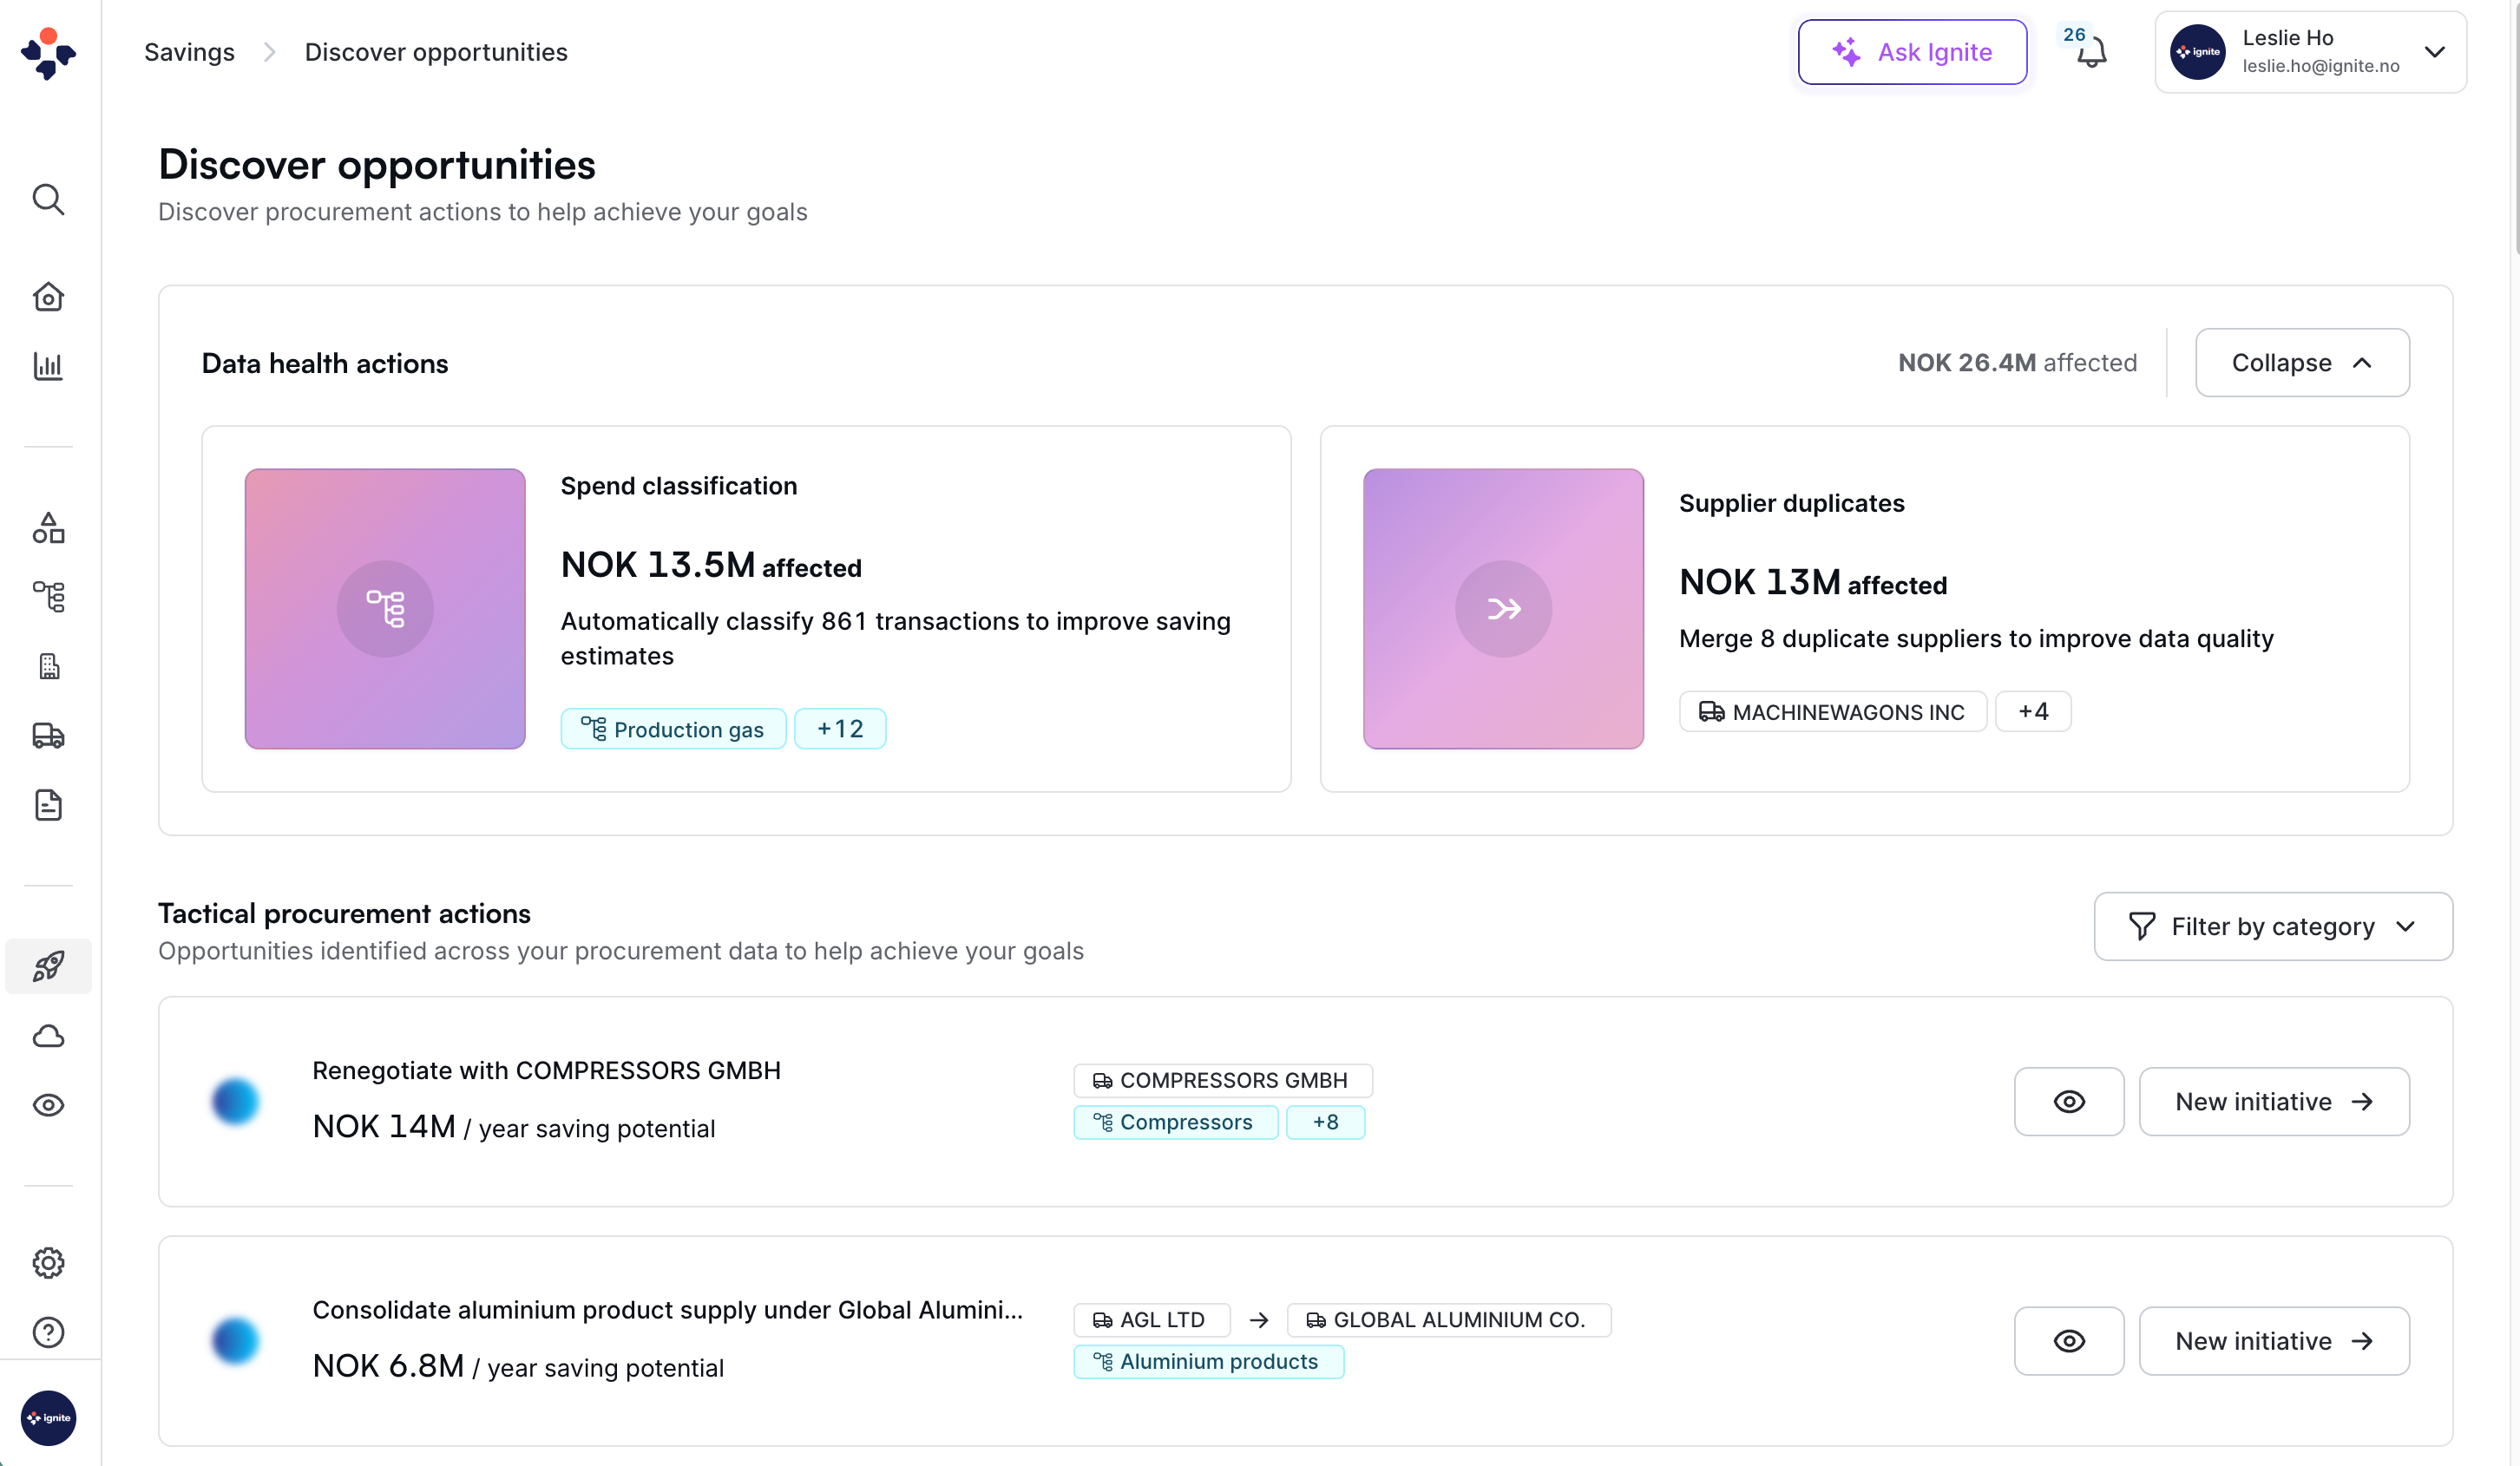
Task: Open settings gear in sidebar
Action: coord(48,1262)
